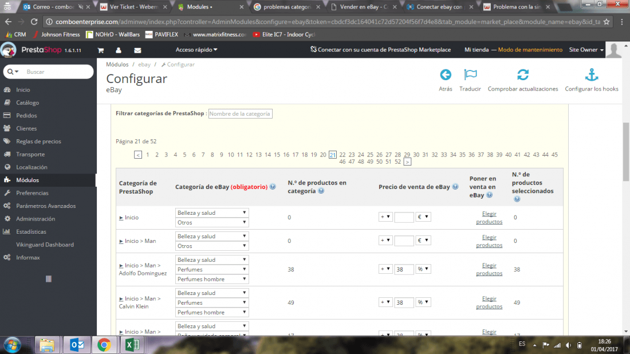Open Módulos in the sidebar menu
Screen dimensions: 630x354
27,180
